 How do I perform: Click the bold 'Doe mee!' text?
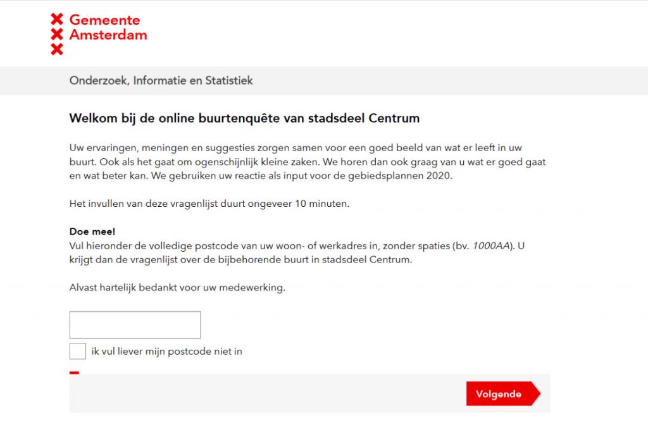coord(92,231)
